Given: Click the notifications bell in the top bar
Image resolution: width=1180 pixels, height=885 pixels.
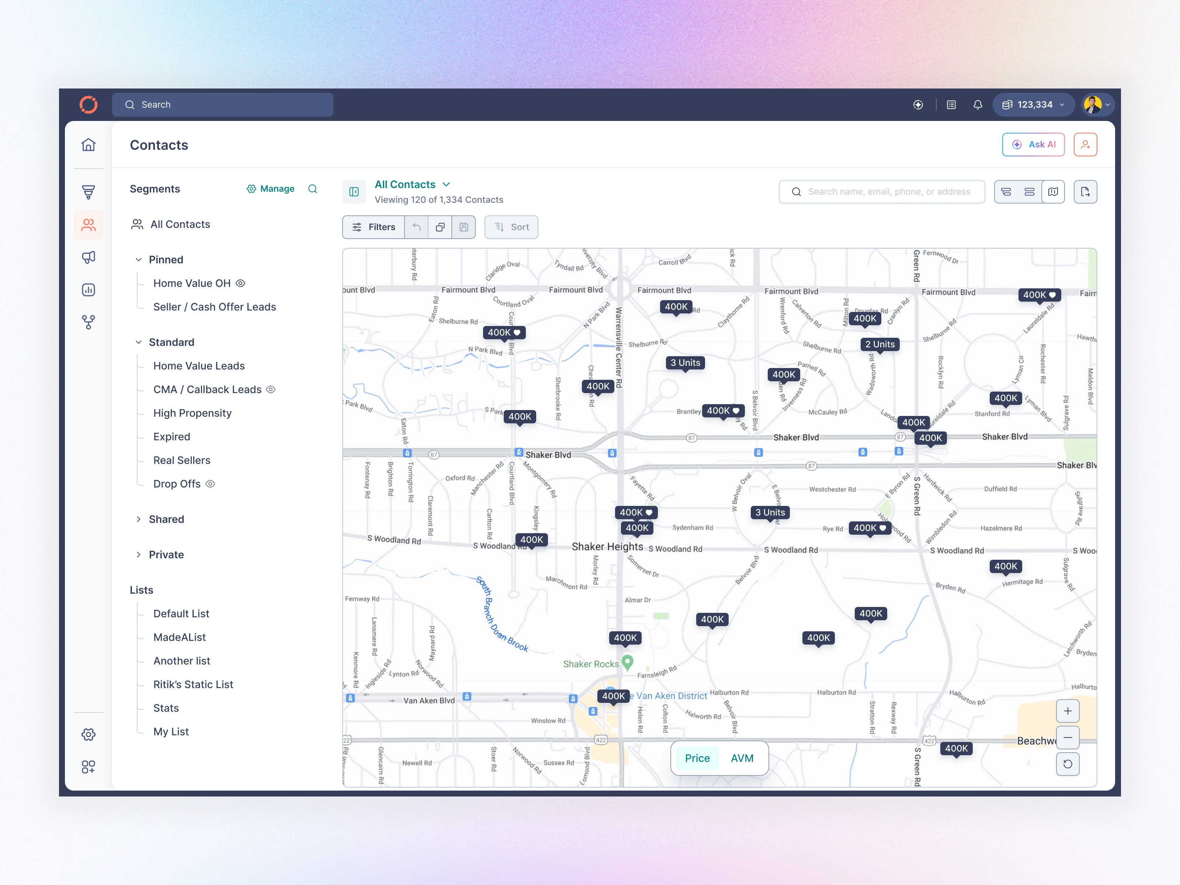Looking at the screenshot, I should 978,105.
